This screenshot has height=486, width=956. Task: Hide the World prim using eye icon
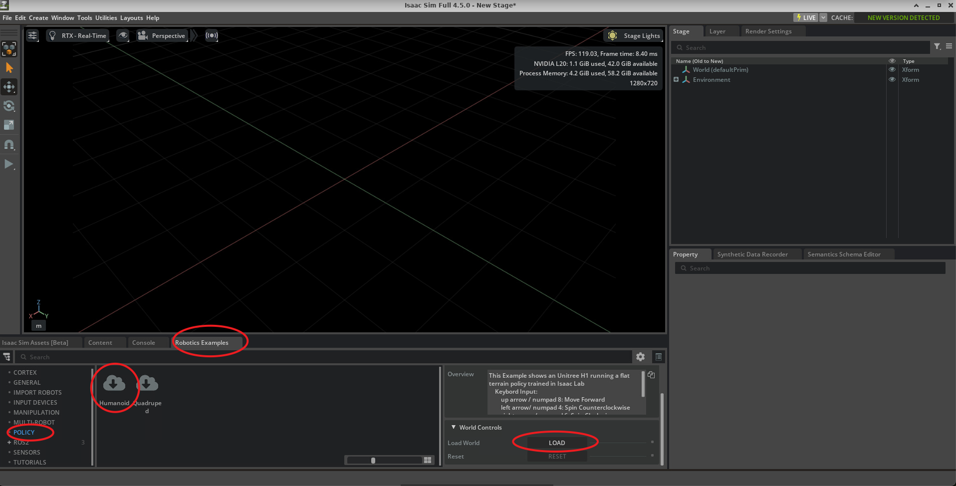pyautogui.click(x=892, y=70)
